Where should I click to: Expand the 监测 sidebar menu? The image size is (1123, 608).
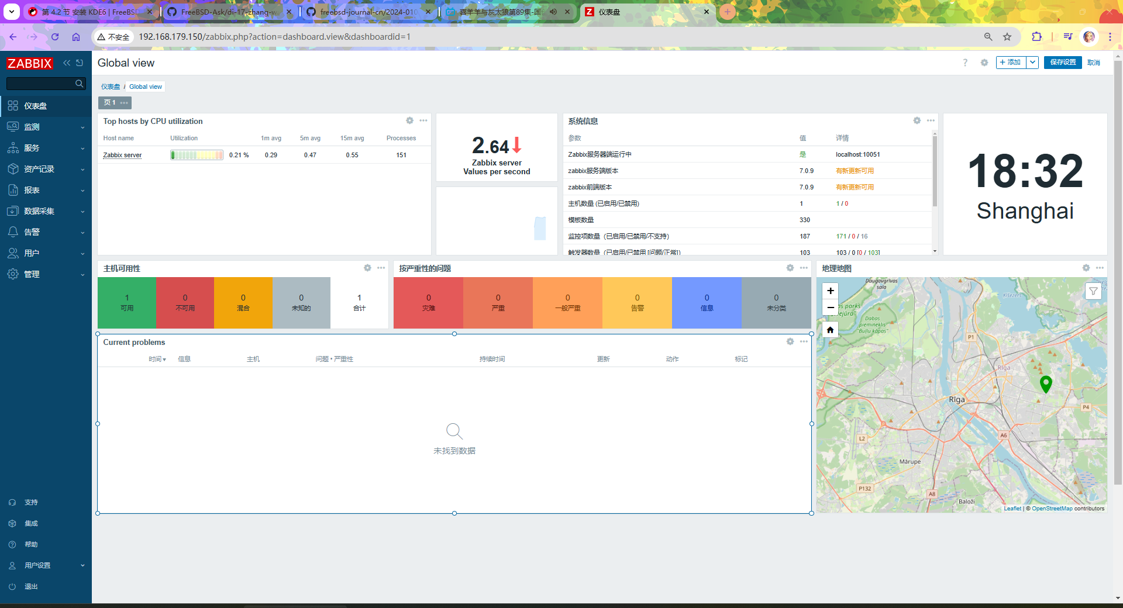[x=46, y=127]
